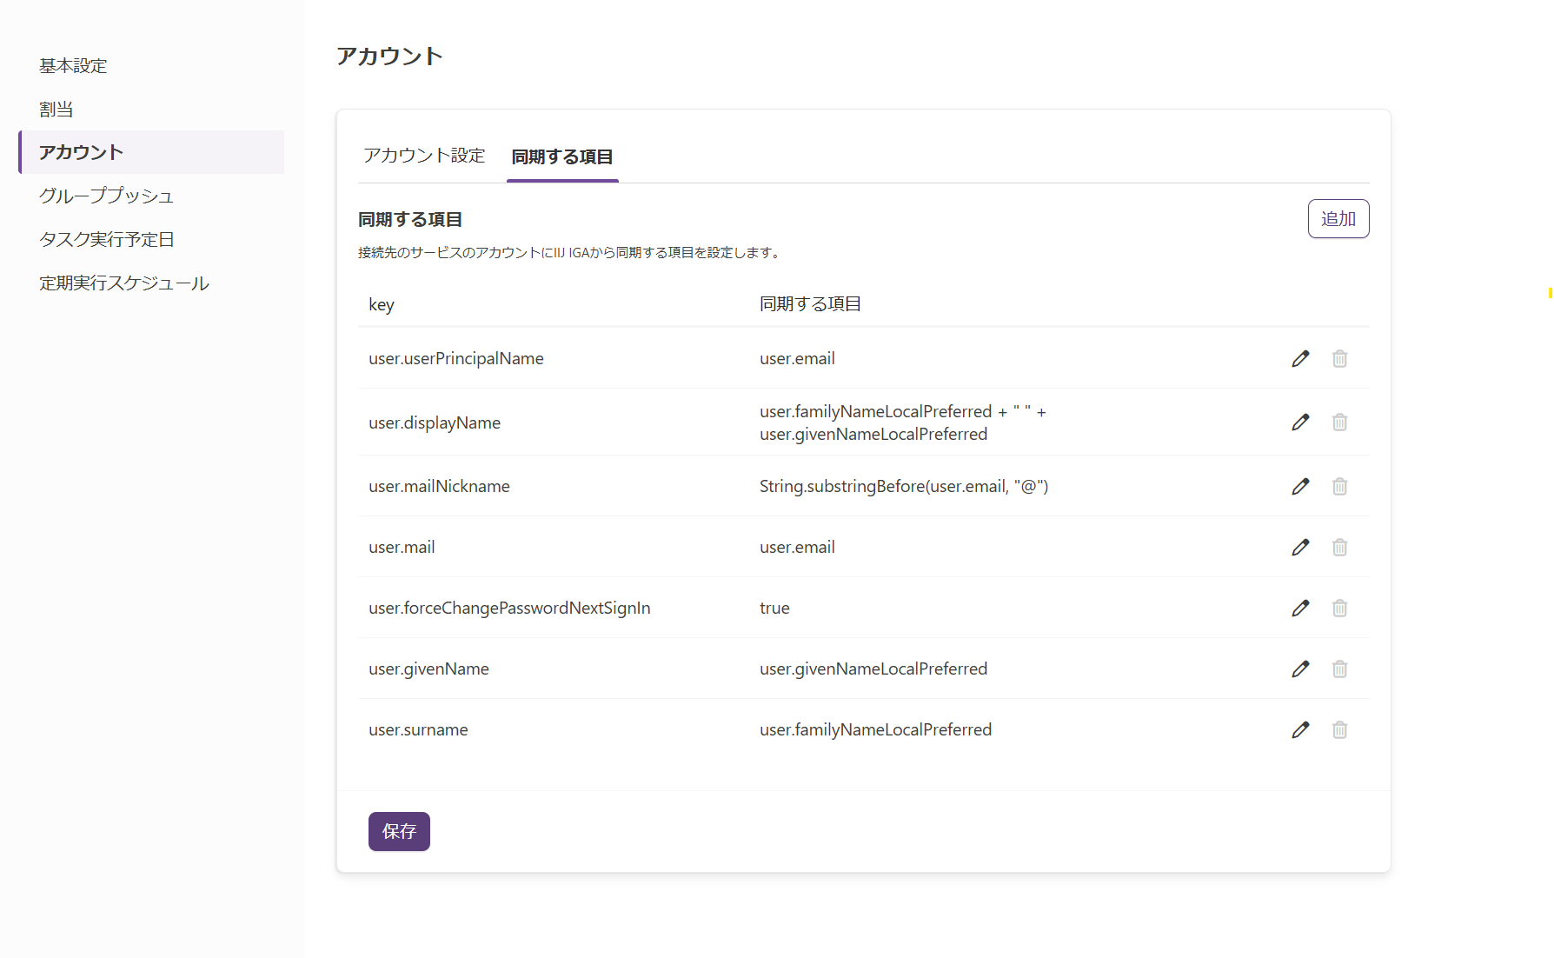Click the 追加 button
This screenshot has width=1554, height=958.
1338,219
